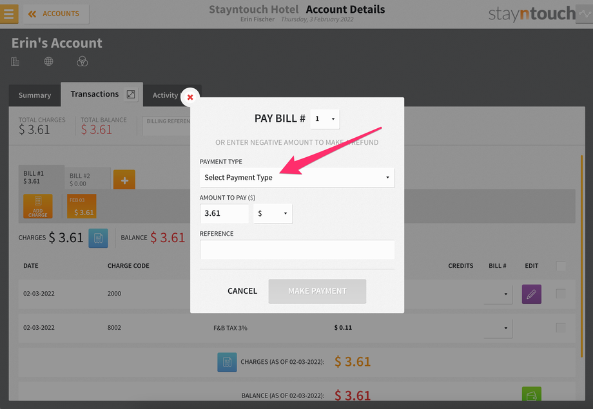The width and height of the screenshot is (593, 409).
Task: Open the Bill # dropdown for charge 8002
Action: (x=498, y=328)
